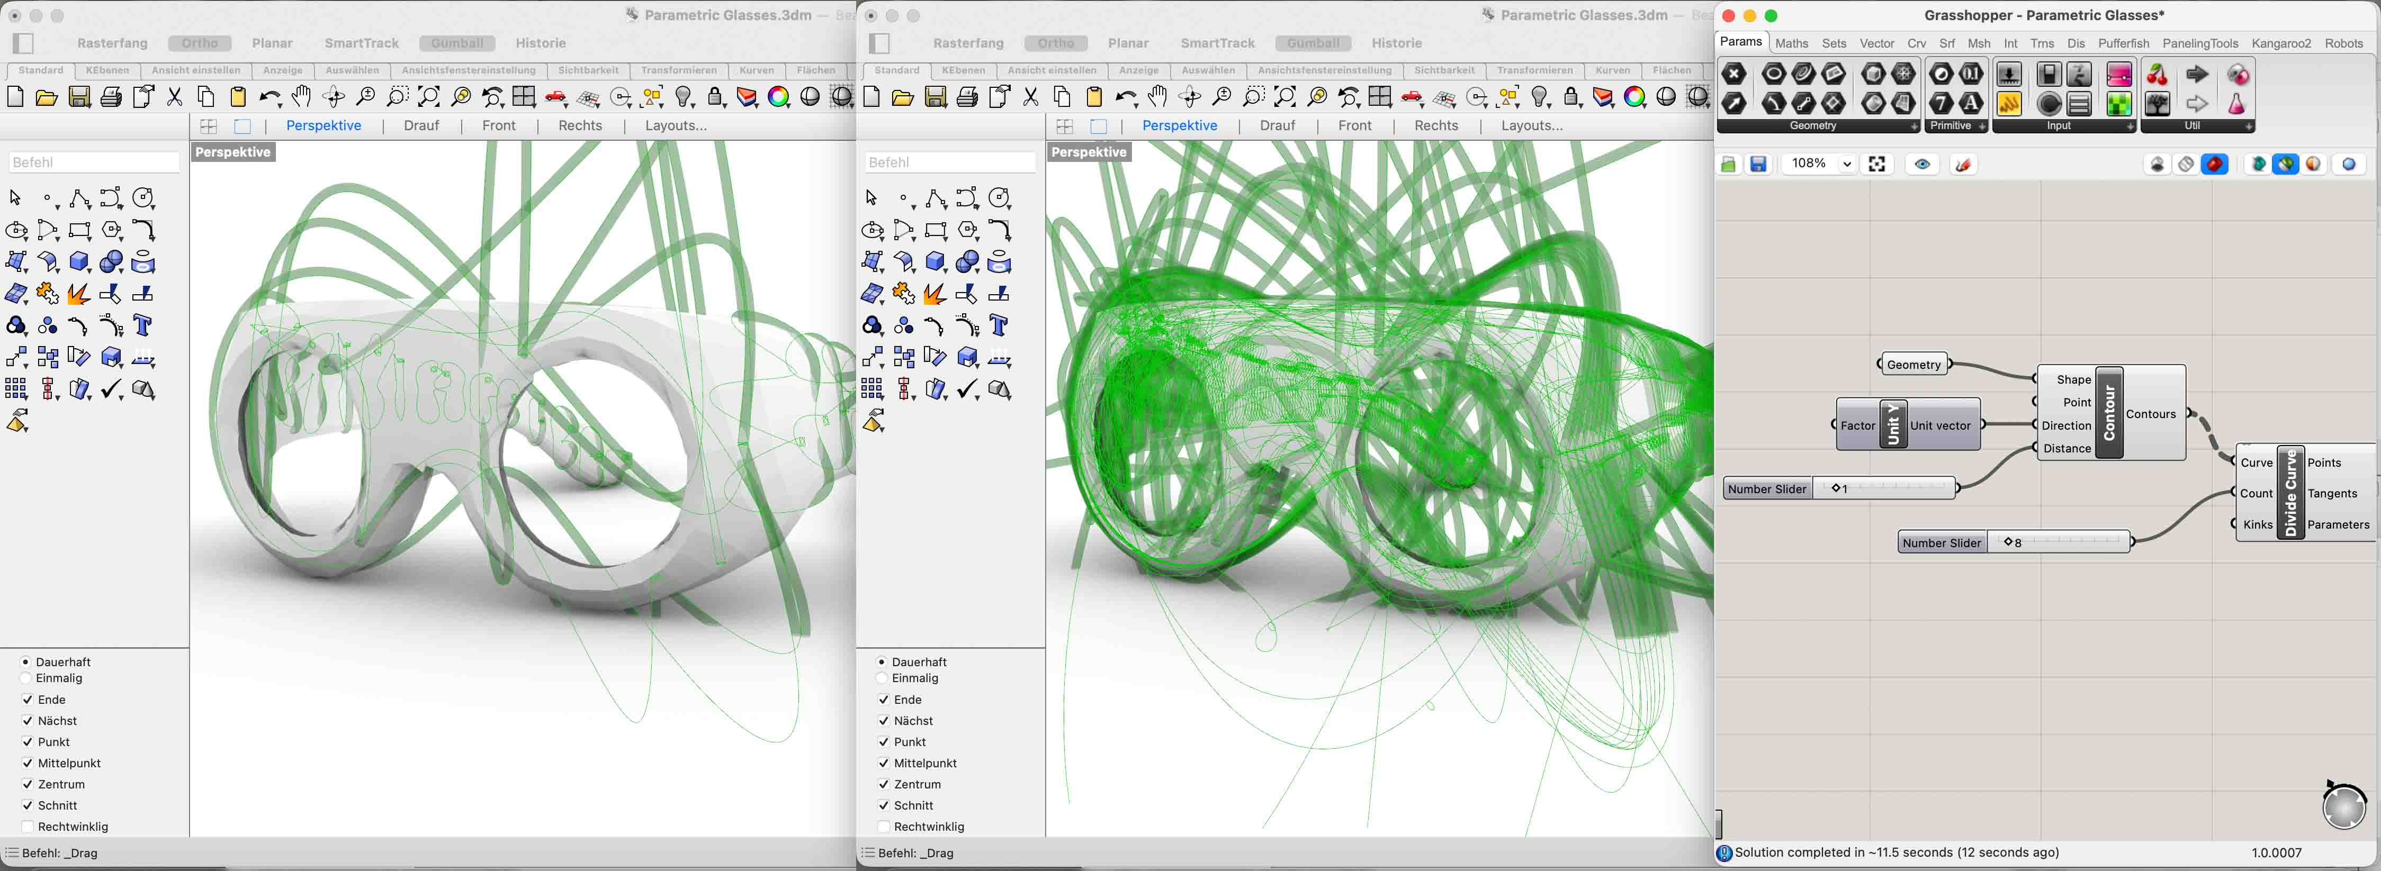Pick the yellow Panel icon in Input group

(2008, 104)
